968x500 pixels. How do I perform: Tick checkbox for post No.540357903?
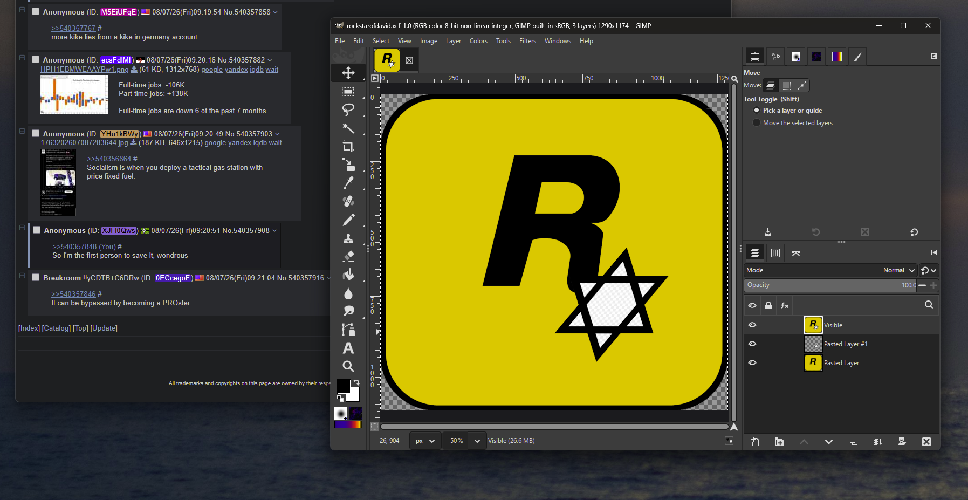tap(36, 133)
